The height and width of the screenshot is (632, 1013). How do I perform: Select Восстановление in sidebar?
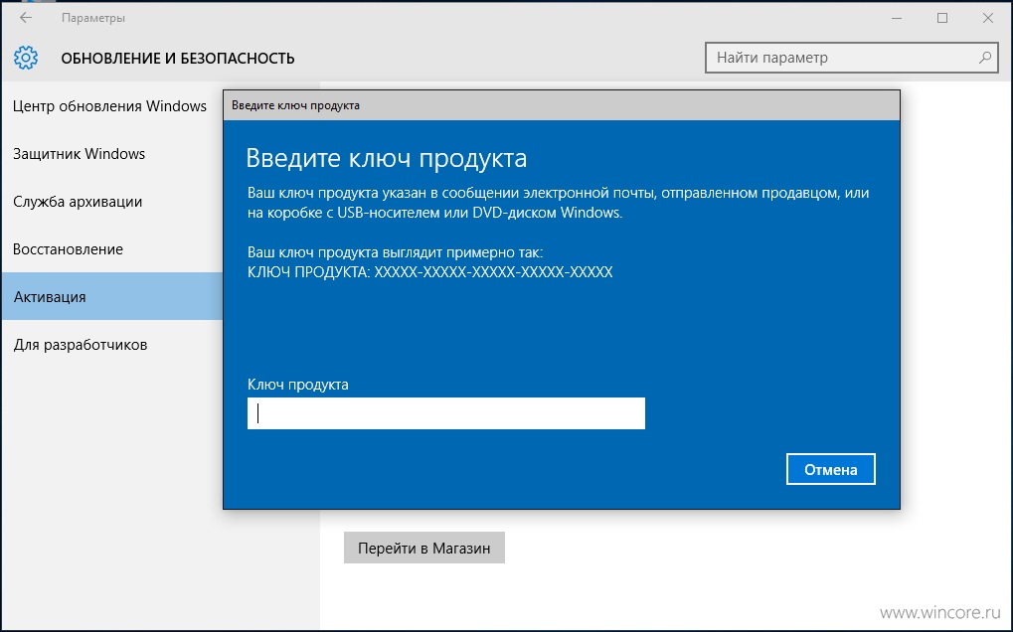[68, 249]
